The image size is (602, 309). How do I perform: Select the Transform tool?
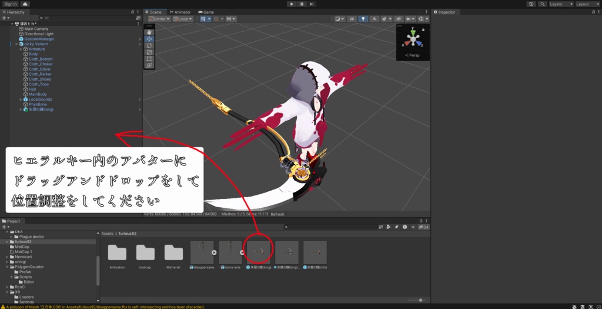(x=149, y=65)
